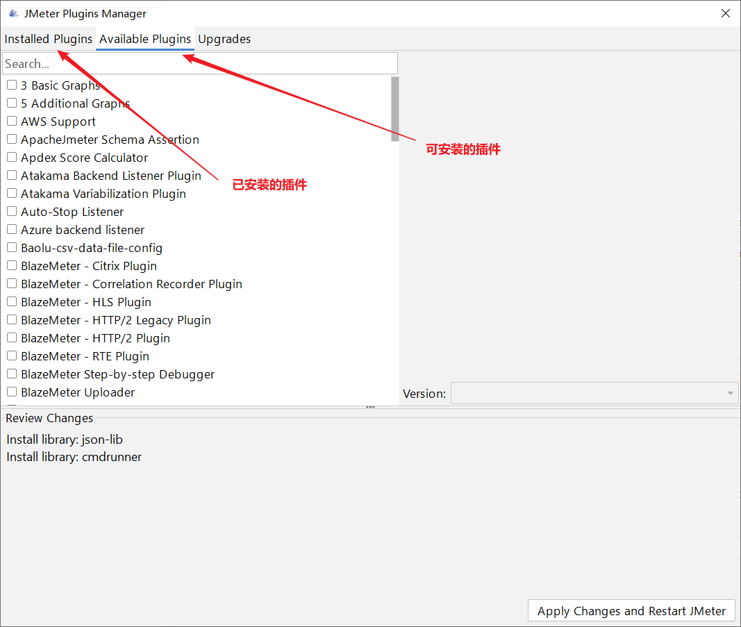Check the Baolu-csv-data-file-config checkbox
This screenshot has width=741, height=627.
point(12,248)
